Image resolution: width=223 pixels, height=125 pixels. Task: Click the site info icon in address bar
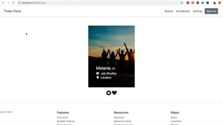tap(20, 3)
